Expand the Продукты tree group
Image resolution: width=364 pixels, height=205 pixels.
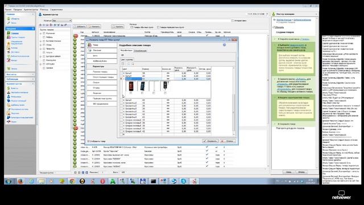[x=41, y=49]
